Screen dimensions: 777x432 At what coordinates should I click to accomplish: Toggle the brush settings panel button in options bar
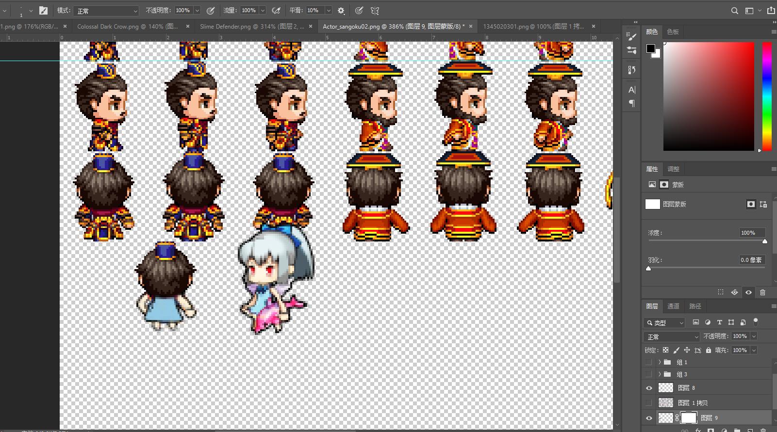43,10
